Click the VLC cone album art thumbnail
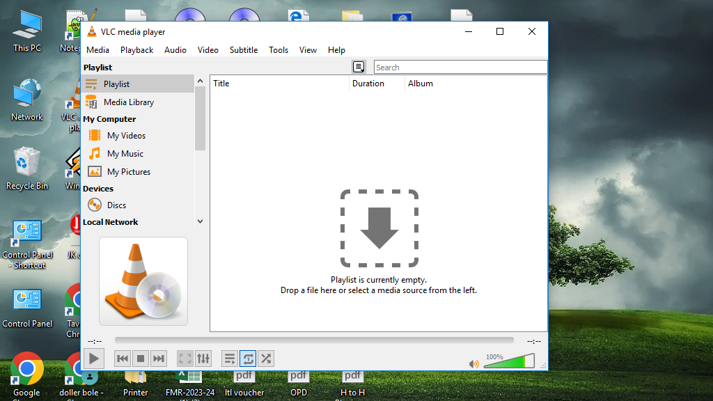The width and height of the screenshot is (713, 401). pyautogui.click(x=143, y=281)
